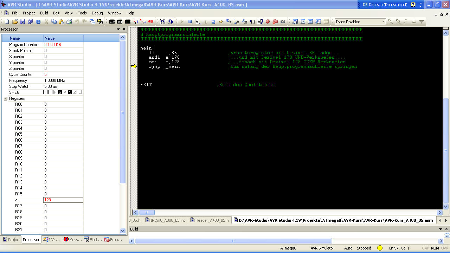Open the Trace Disabled dropdown
The height and width of the screenshot is (253, 450).
[383, 22]
